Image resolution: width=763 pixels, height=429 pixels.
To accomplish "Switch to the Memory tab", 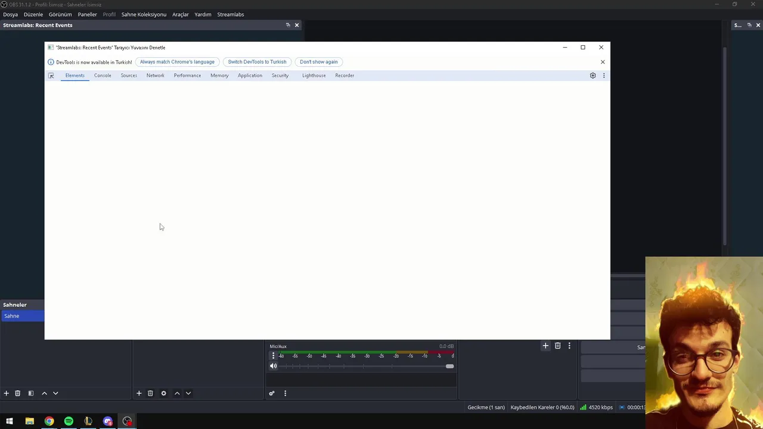I will (219, 76).
